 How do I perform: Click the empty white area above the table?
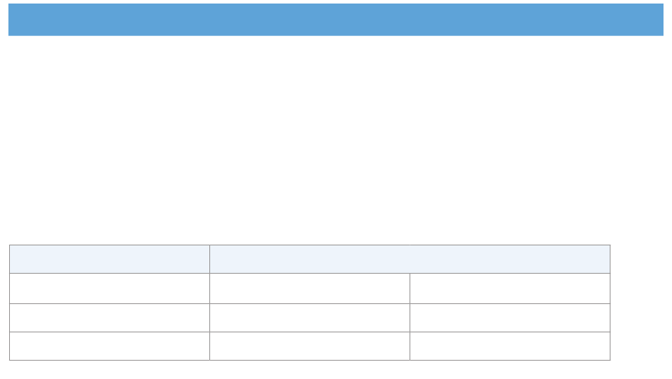[x=336, y=140]
